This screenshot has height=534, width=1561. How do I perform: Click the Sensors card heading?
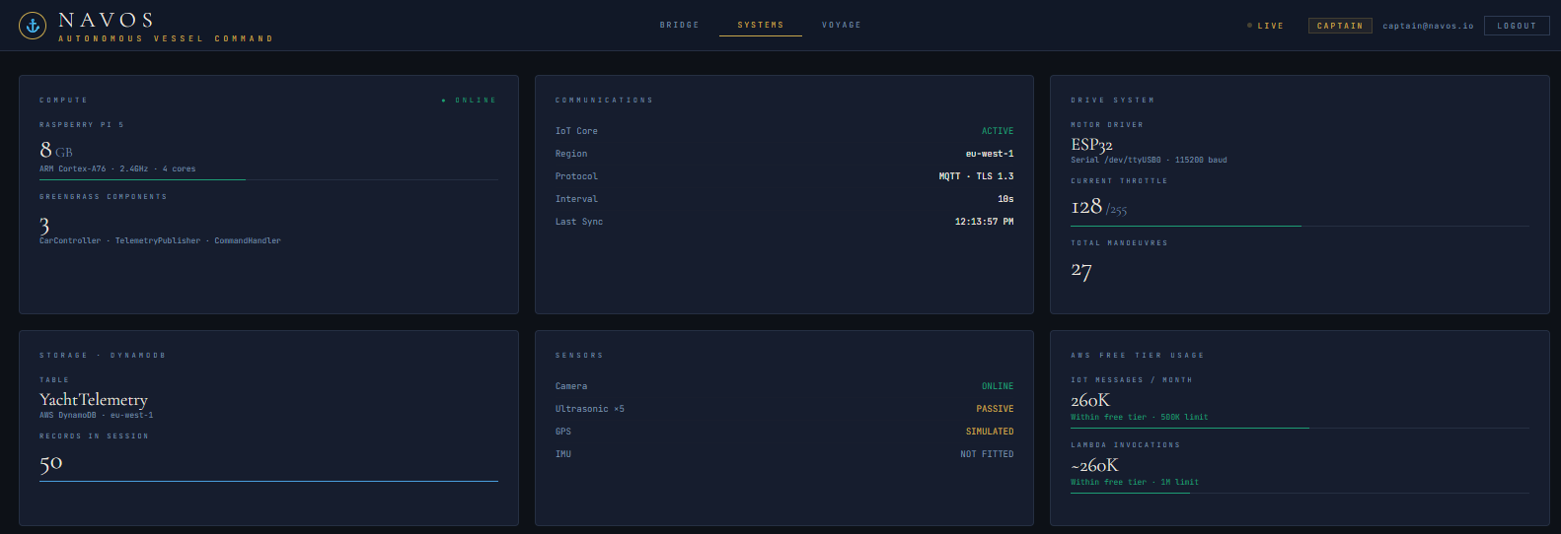point(579,356)
